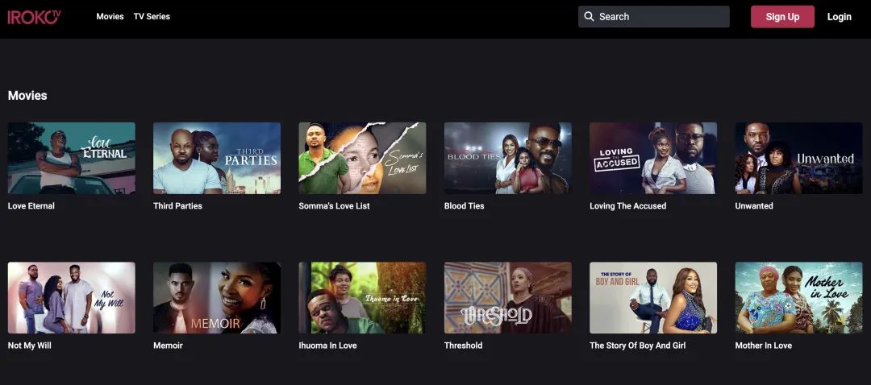Viewport: 871px width, 385px height.
Task: Click the 'Threshold' title text
Action: (463, 346)
